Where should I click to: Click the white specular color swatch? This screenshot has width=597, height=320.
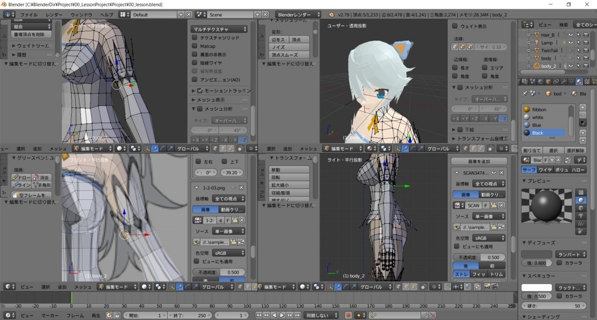(536, 287)
